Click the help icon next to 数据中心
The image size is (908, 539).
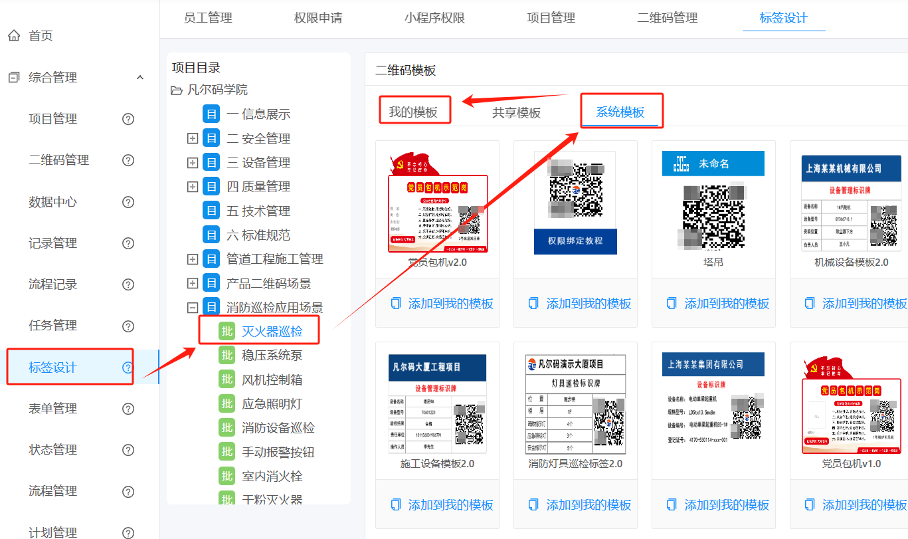click(x=128, y=201)
